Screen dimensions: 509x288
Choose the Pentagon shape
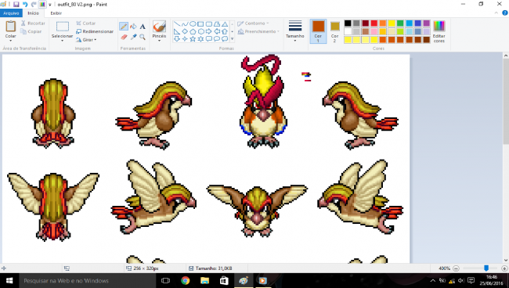(x=193, y=31)
